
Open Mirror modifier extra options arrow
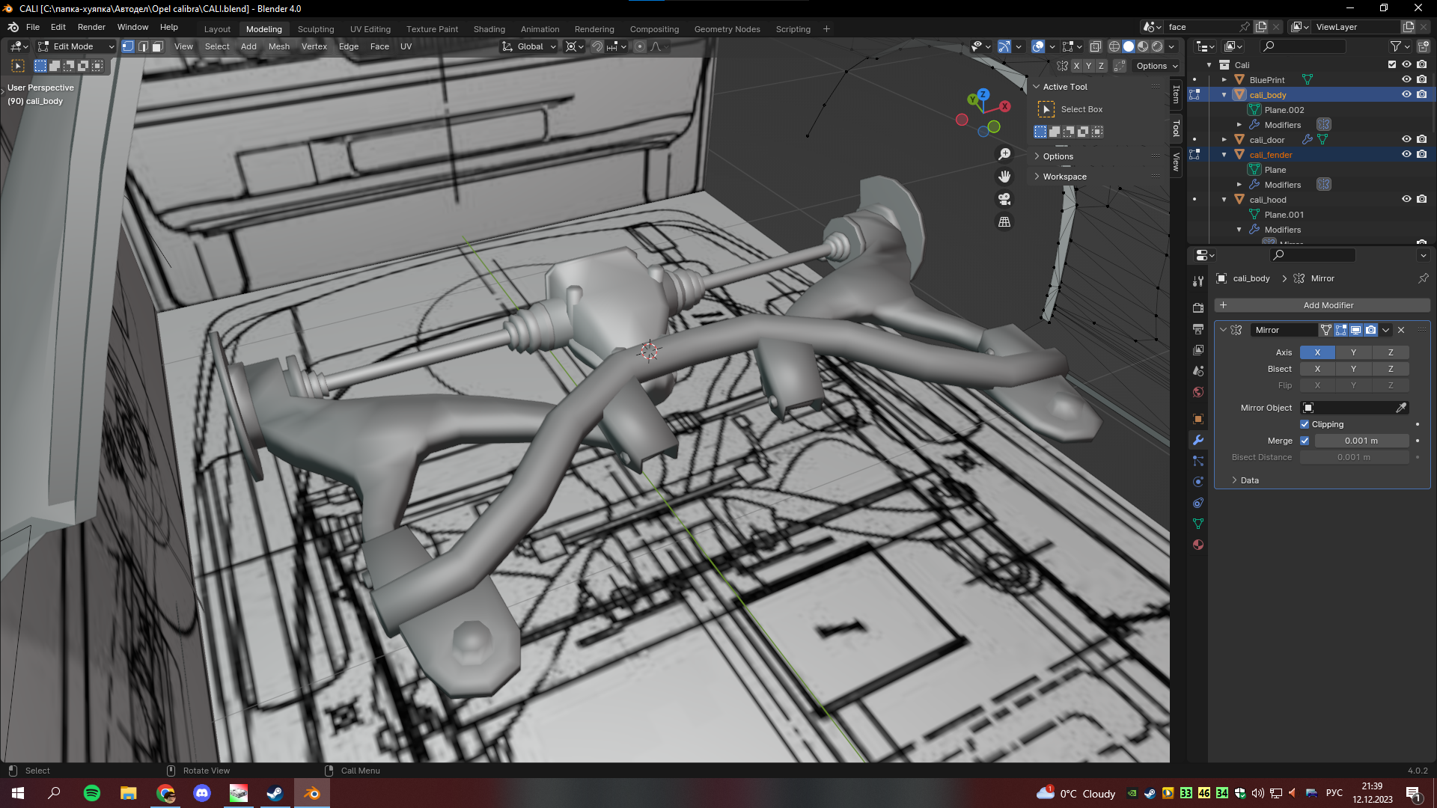[x=1386, y=330]
